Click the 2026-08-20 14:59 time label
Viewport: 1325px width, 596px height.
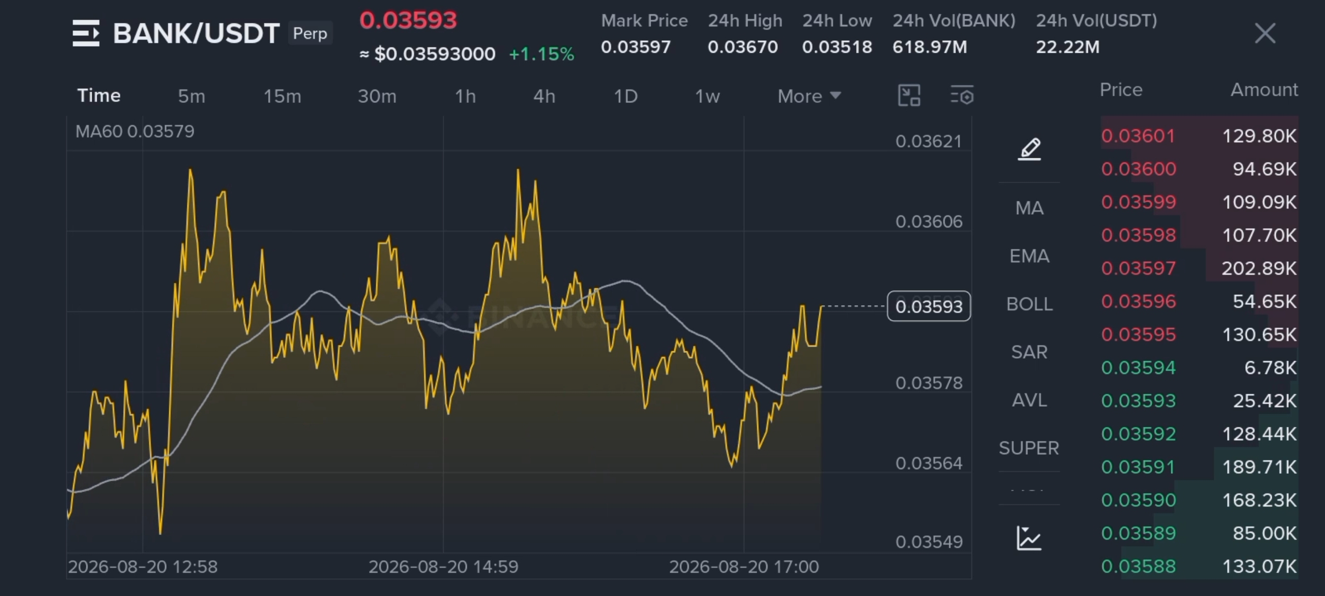pos(443,567)
